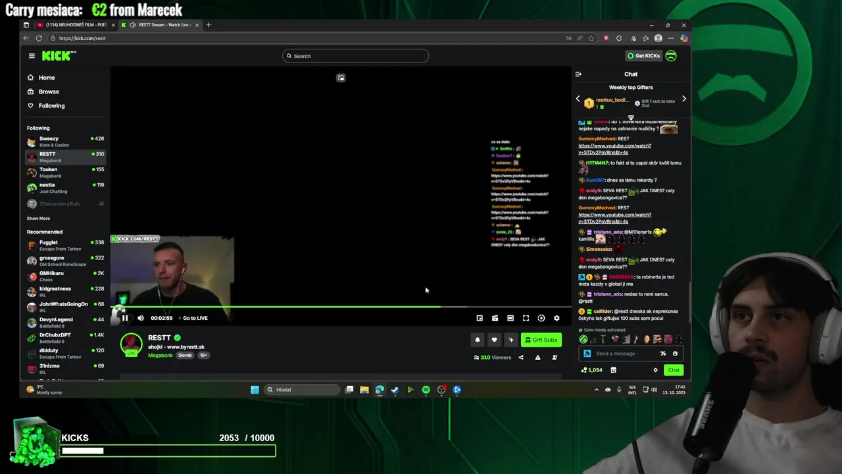Create a clip with clapperboard icon
The width and height of the screenshot is (842, 474).
coord(495,318)
